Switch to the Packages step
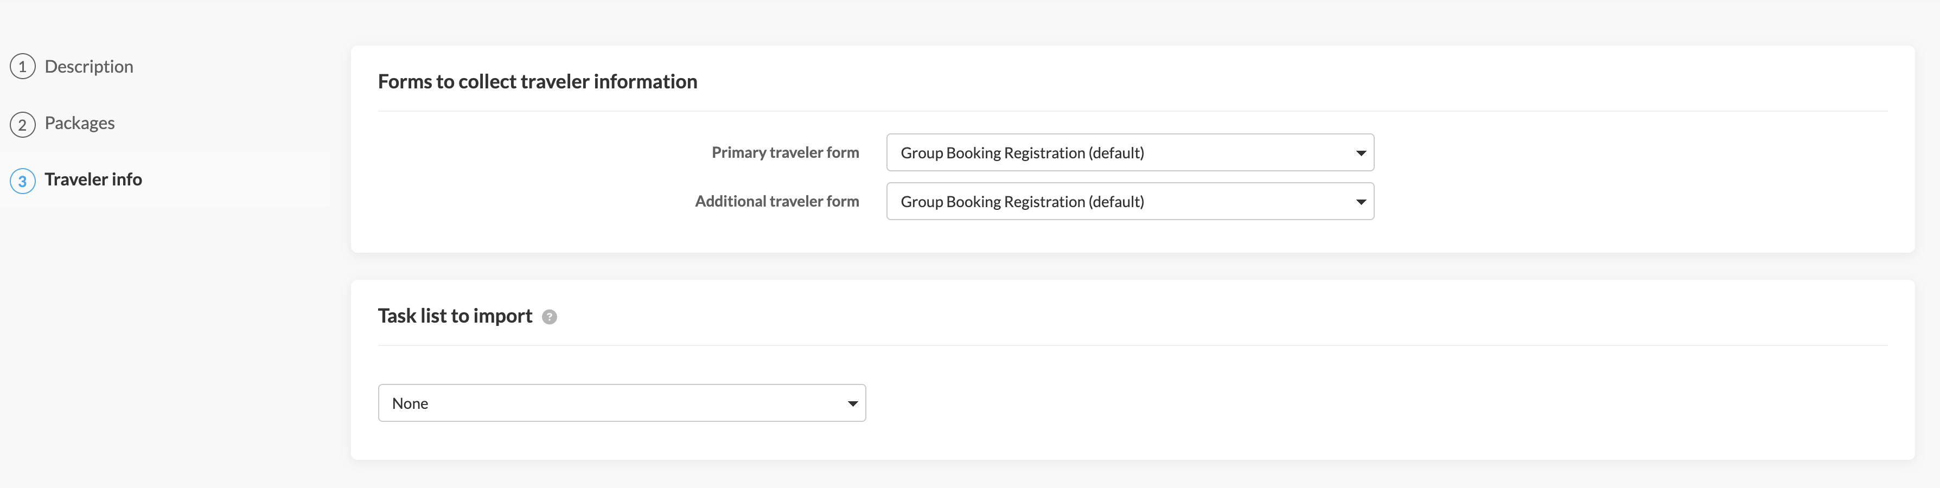This screenshot has height=488, width=1940. click(80, 124)
